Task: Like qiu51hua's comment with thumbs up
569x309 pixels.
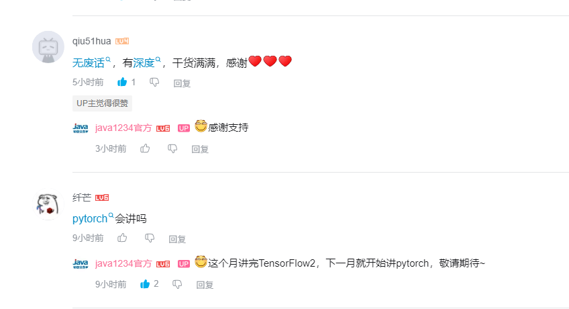Action: tap(122, 82)
